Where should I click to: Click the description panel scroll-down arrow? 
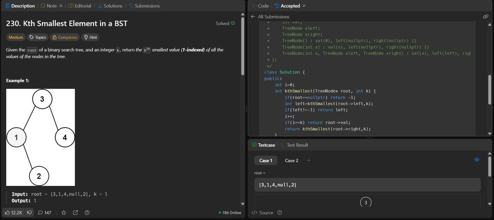click(x=243, y=204)
